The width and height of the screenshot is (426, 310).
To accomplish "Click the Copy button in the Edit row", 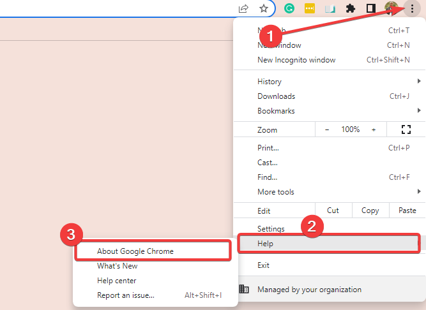I will (370, 210).
